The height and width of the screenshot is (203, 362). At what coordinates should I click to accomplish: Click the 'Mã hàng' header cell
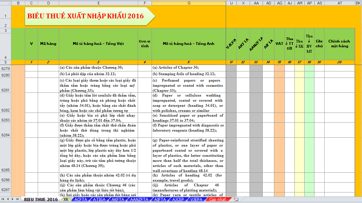click(48, 44)
